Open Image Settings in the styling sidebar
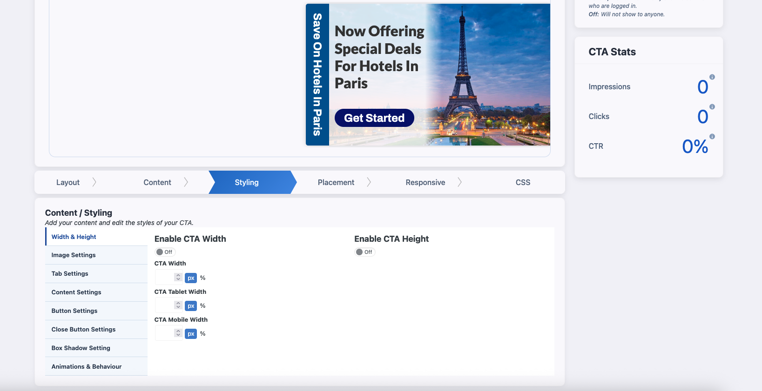Viewport: 762px width, 391px height. point(74,255)
